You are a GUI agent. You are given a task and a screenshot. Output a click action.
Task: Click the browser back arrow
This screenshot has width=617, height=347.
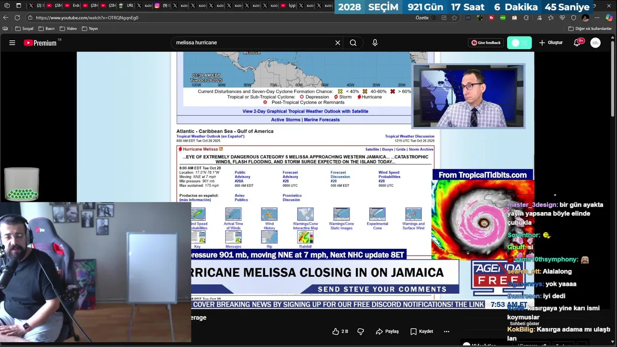point(6,17)
